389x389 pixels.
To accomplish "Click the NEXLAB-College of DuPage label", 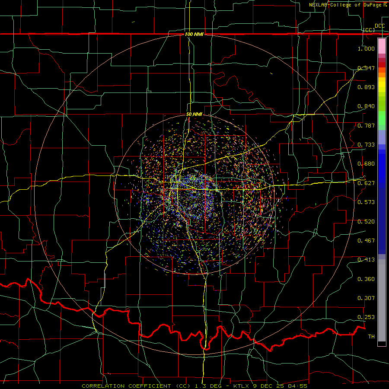I will 346,5.
